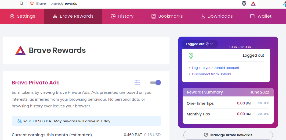Click the Current earnings this month label

[52, 135]
